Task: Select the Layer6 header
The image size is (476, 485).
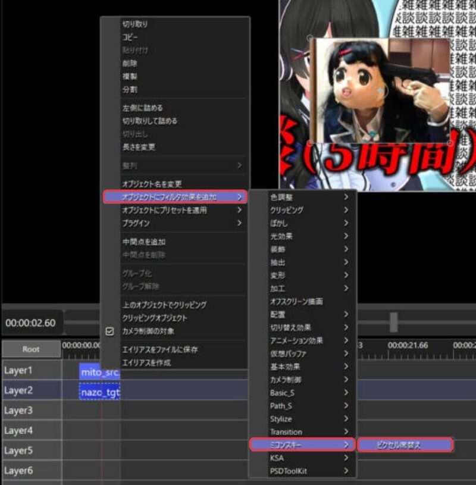Action: [32, 471]
